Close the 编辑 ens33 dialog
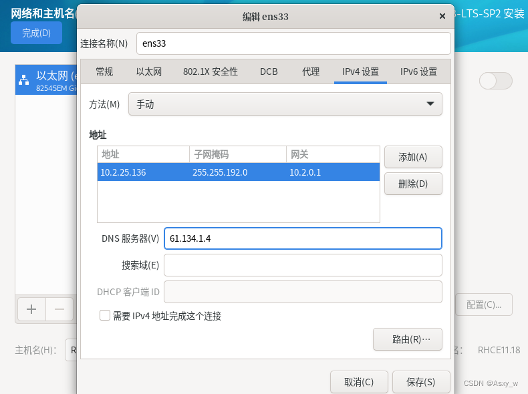528x394 pixels. pos(442,16)
